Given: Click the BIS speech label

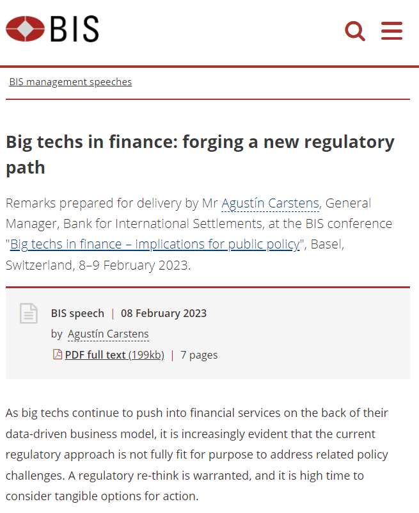Looking at the screenshot, I should pos(77,313).
